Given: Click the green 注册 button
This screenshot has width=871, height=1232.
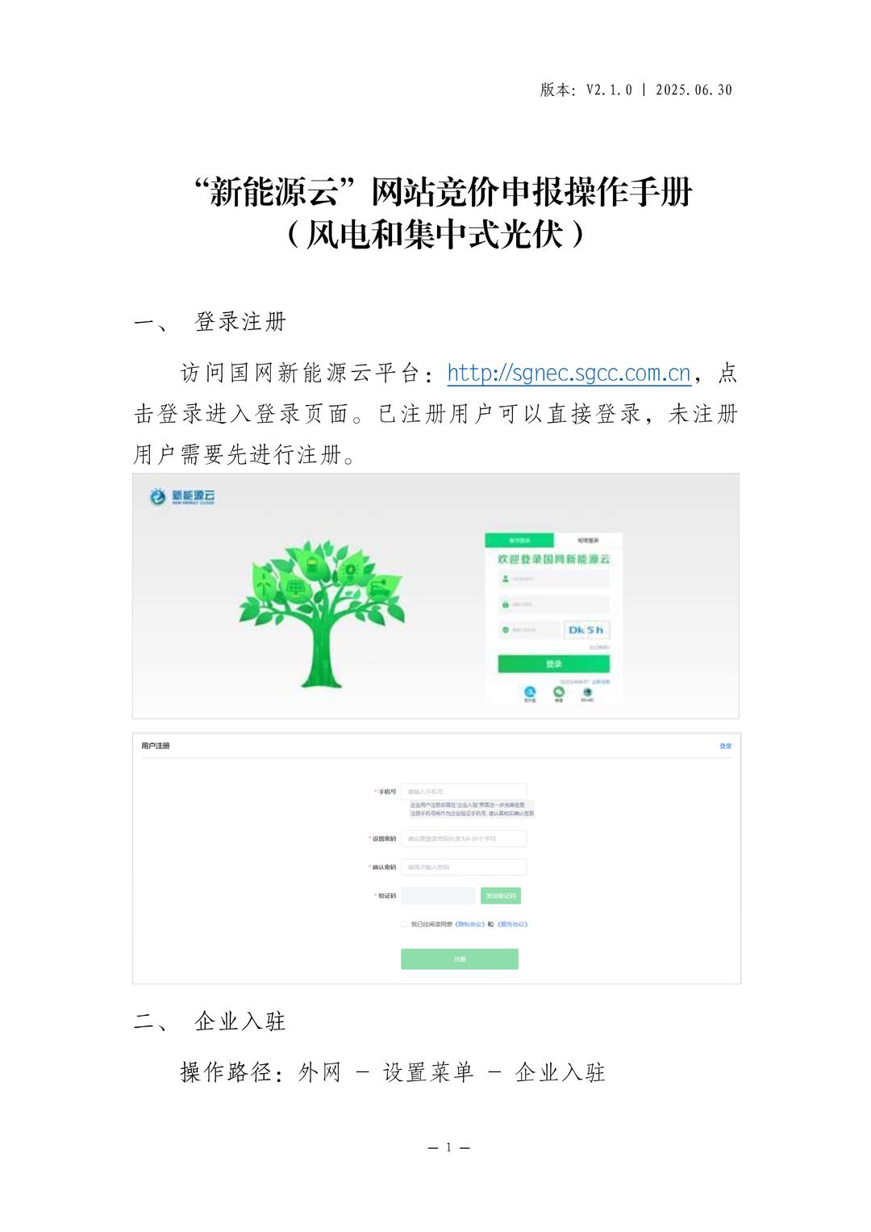Looking at the screenshot, I should tap(460, 958).
